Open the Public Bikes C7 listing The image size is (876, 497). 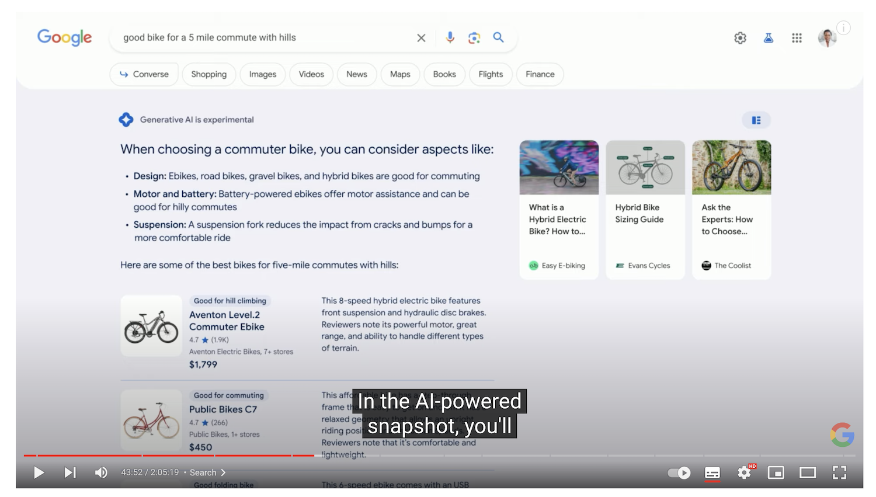pos(223,409)
